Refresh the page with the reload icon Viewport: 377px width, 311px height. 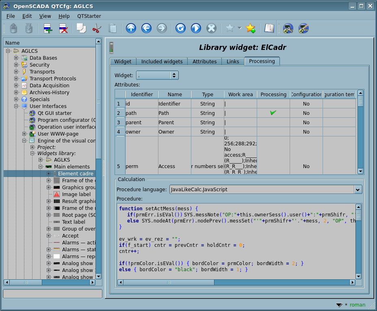coord(180,28)
